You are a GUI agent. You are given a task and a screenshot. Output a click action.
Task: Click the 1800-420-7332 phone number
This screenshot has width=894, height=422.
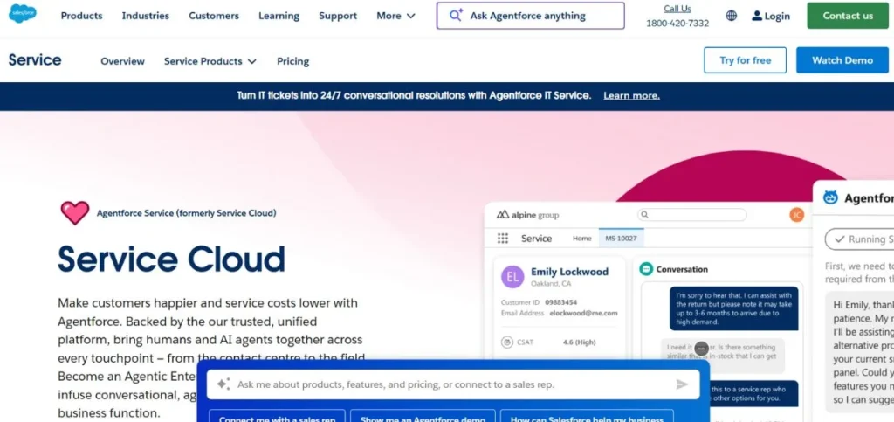(x=677, y=24)
